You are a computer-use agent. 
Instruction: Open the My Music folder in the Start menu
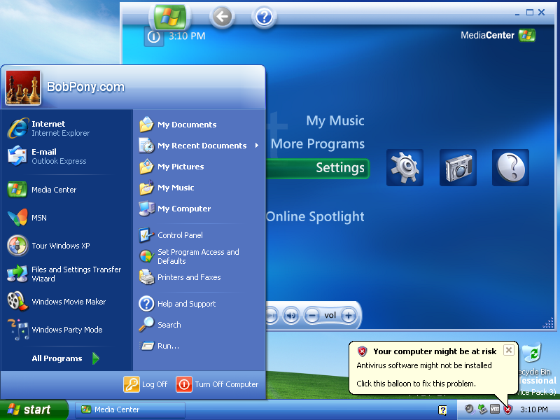pos(198,188)
